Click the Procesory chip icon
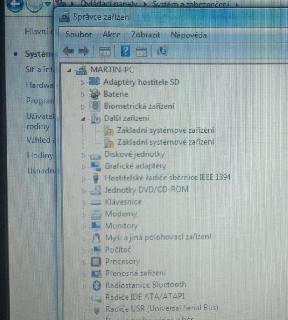 96,262
